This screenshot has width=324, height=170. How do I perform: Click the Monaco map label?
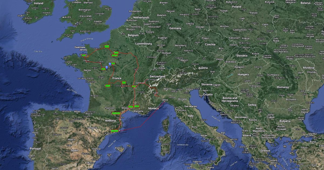point(154,108)
